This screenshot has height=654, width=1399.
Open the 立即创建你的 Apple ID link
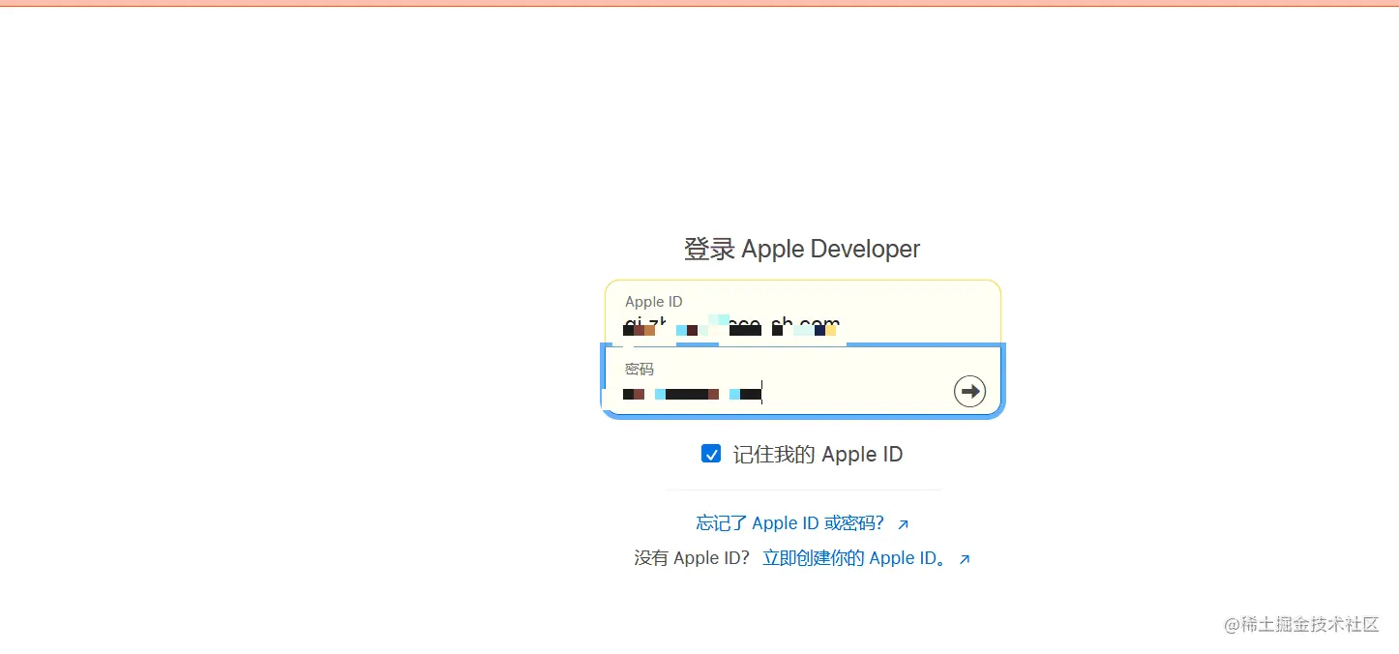(866, 558)
